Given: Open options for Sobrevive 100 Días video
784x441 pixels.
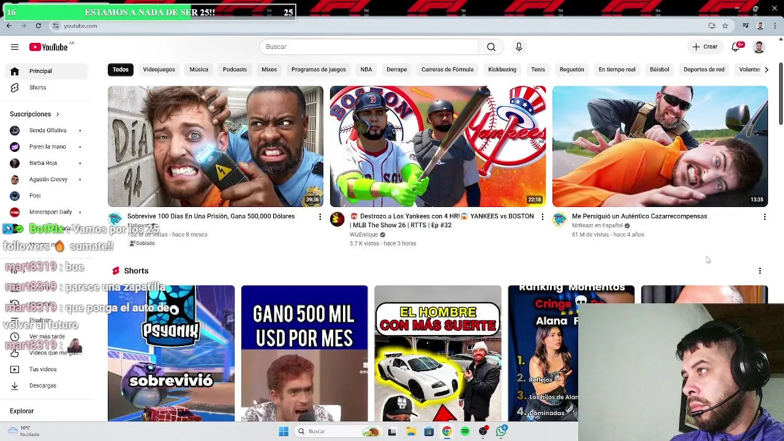Looking at the screenshot, I should click(320, 217).
